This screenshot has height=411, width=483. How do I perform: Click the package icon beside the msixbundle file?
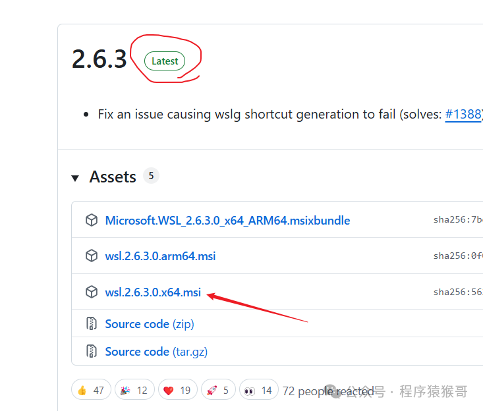pyautogui.click(x=92, y=221)
